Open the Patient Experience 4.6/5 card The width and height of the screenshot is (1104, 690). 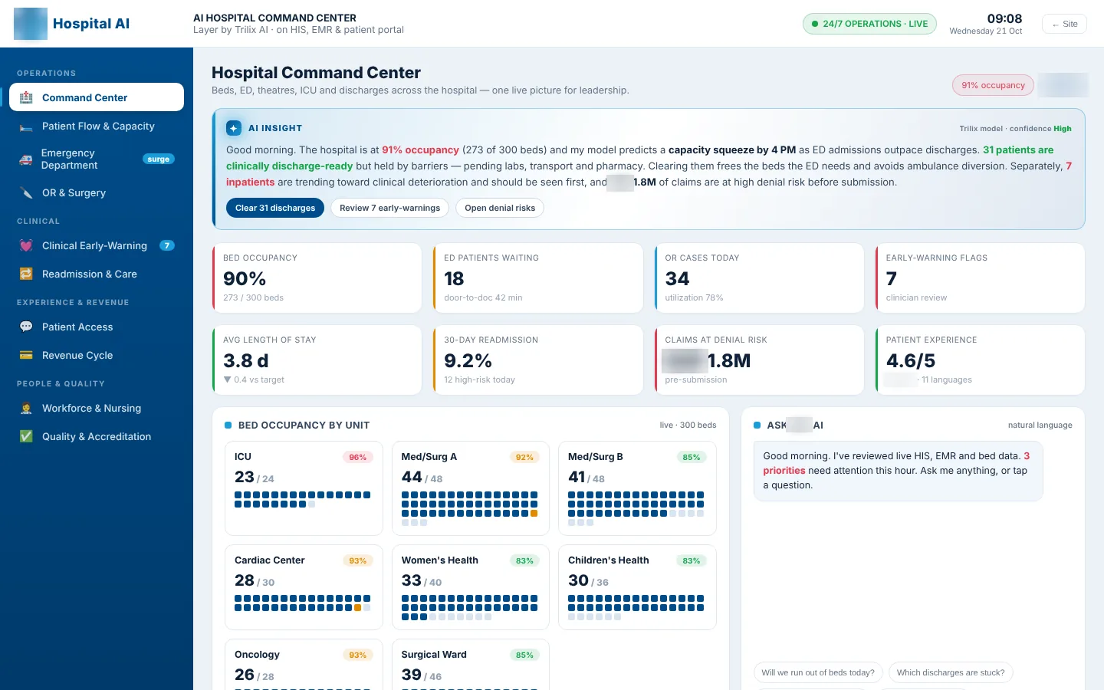(980, 360)
